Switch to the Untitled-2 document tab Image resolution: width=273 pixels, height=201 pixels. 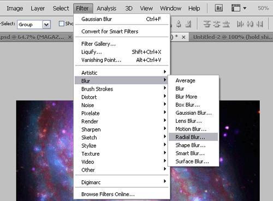pyautogui.click(x=231, y=37)
